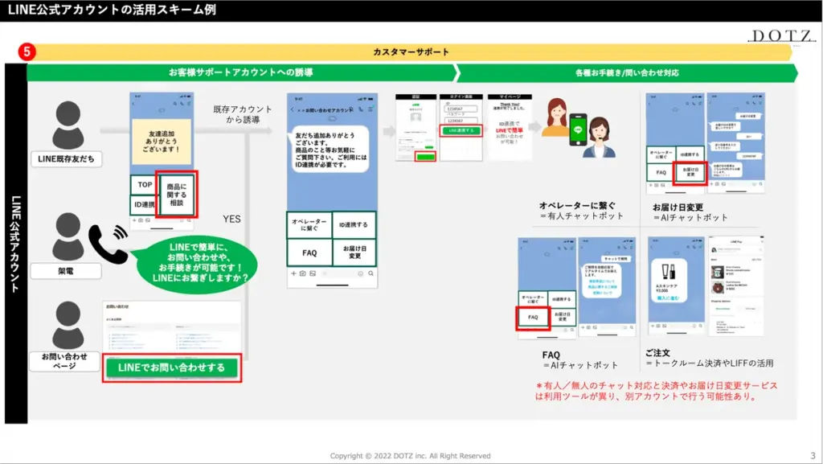This screenshot has width=823, height=464.
Task: Click the 既存アカウントから誘導 text
Action: [x=243, y=114]
